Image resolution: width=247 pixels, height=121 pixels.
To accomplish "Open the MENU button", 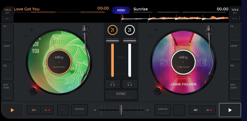I will click(121, 10).
